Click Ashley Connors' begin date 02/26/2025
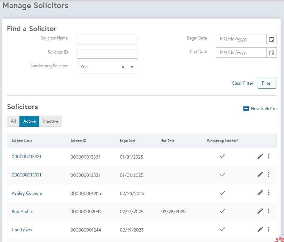 132,194
